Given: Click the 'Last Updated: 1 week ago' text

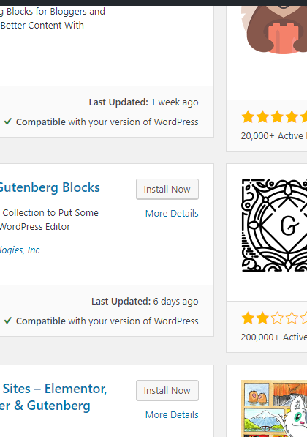Looking at the screenshot, I should [x=143, y=102].
